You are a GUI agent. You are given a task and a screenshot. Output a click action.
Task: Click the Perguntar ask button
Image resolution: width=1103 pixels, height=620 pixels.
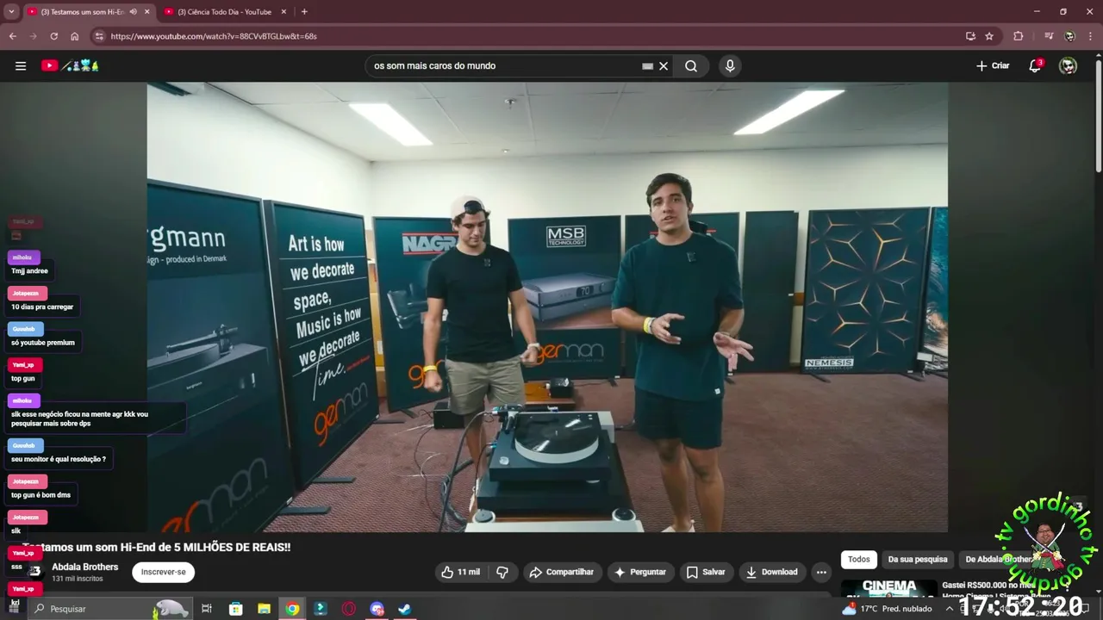(x=639, y=572)
